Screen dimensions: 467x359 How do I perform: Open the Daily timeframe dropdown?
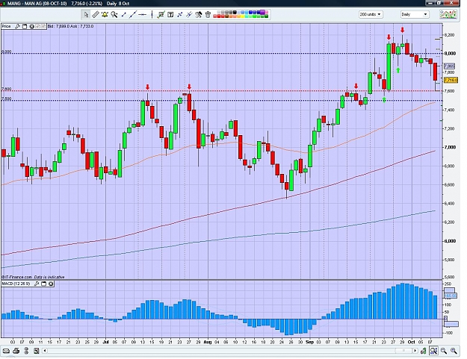[x=414, y=14]
